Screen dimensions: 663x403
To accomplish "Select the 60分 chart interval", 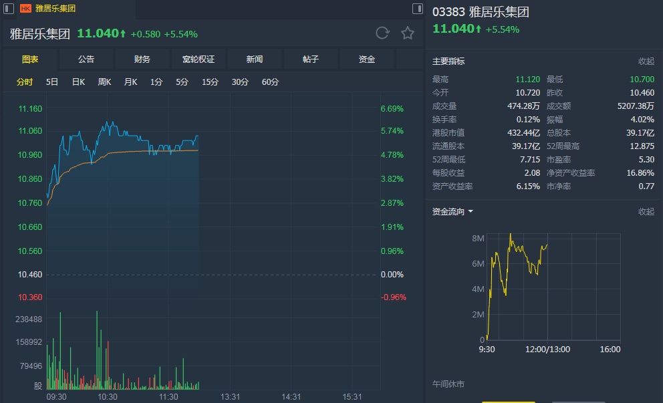I will pyautogui.click(x=271, y=82).
